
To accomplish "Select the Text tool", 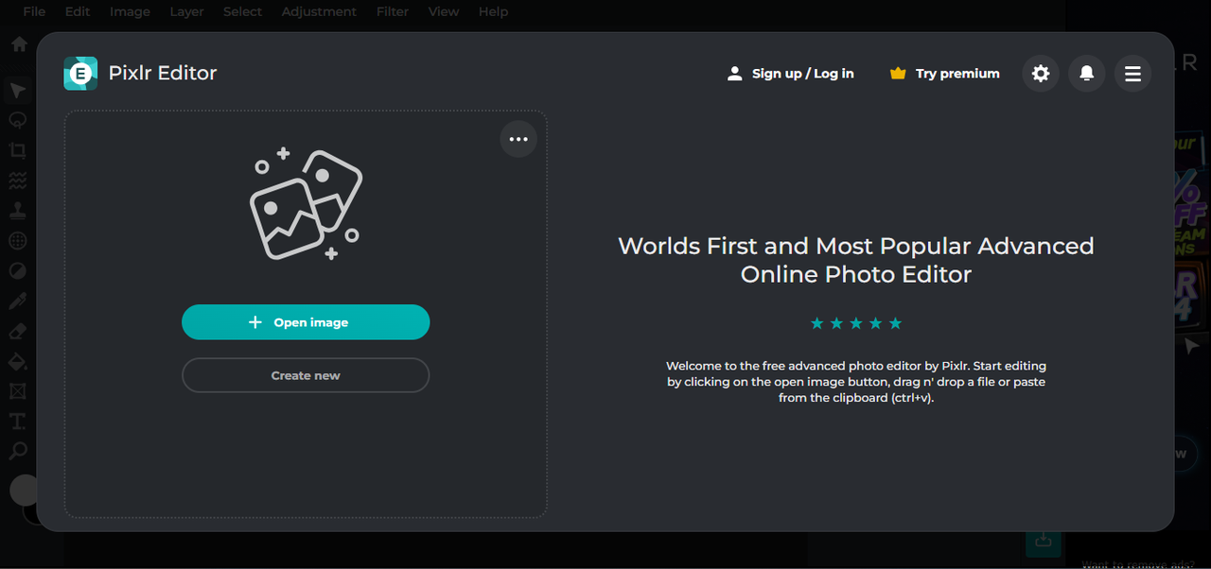I will click(18, 422).
